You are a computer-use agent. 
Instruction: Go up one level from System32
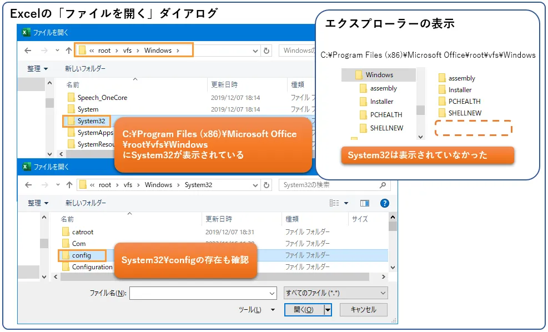click(69, 185)
